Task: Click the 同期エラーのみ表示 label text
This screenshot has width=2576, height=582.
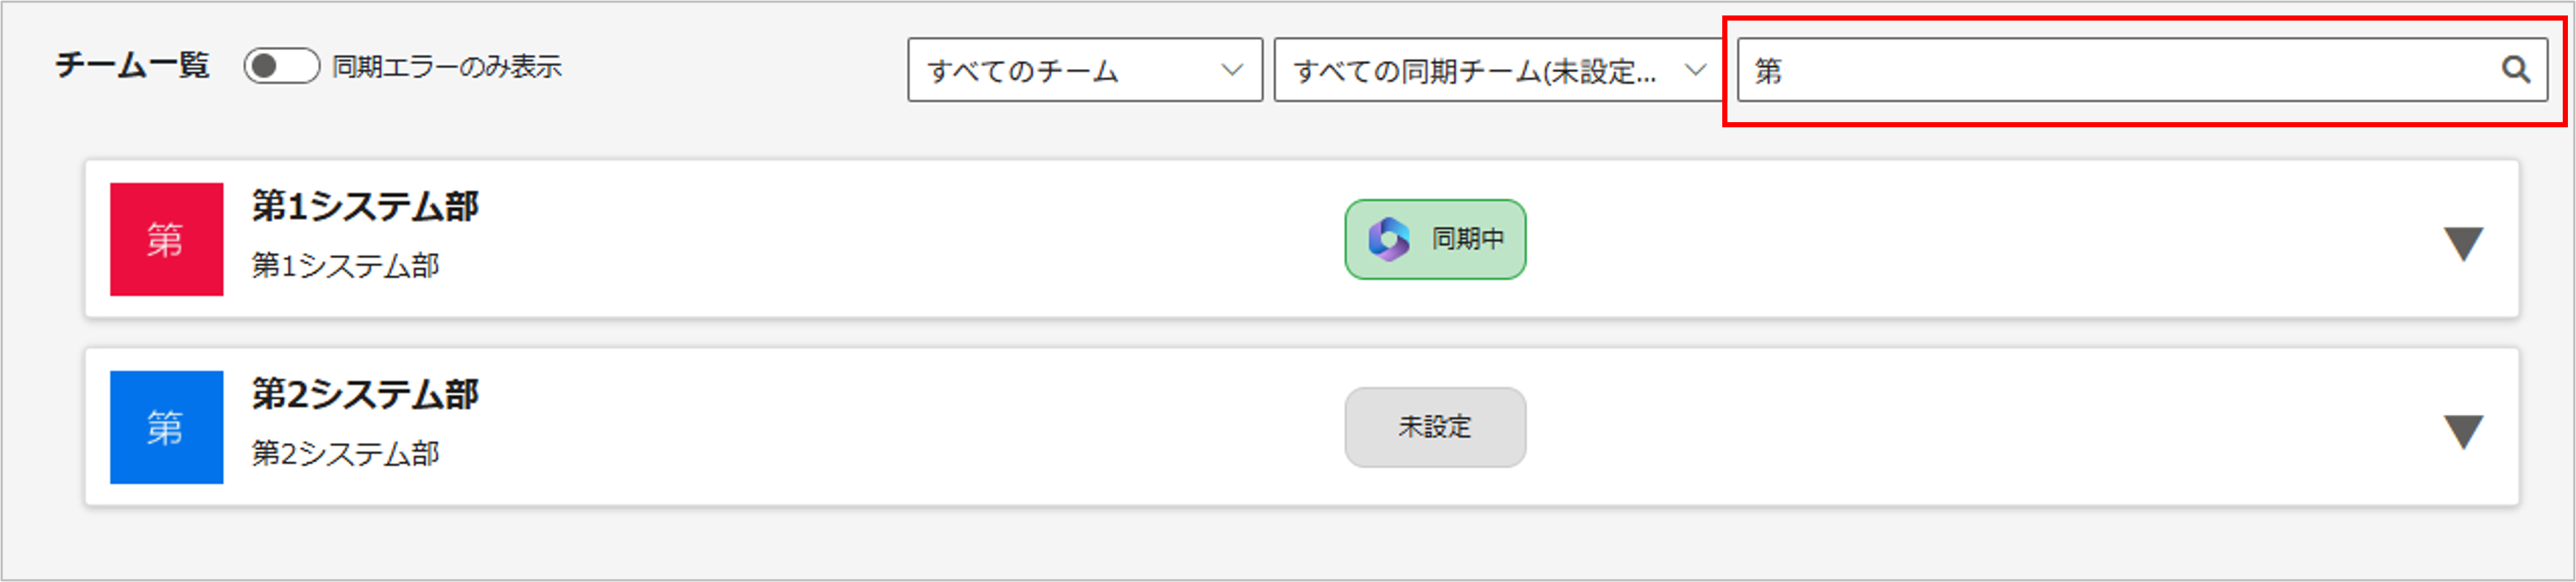Action: (x=447, y=67)
